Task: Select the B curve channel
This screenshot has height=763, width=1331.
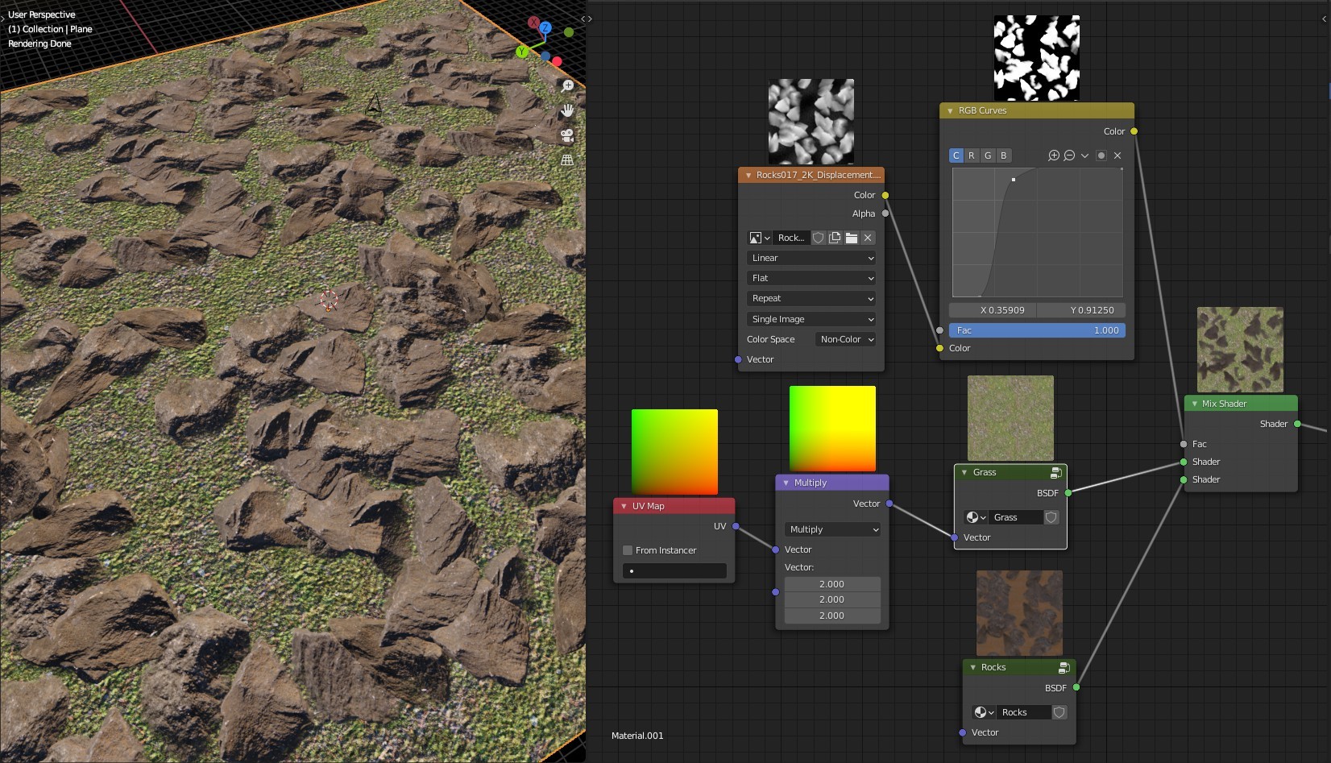Action: [1003, 156]
